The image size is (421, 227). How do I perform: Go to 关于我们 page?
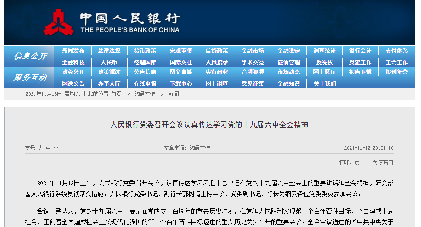324,83
